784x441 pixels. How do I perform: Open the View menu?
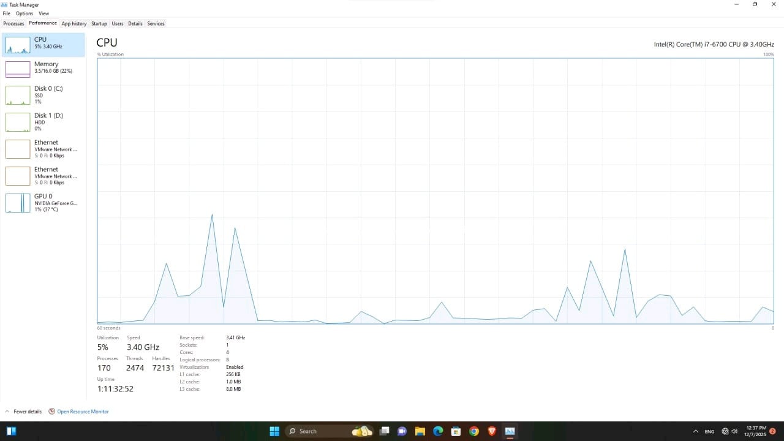(x=43, y=13)
